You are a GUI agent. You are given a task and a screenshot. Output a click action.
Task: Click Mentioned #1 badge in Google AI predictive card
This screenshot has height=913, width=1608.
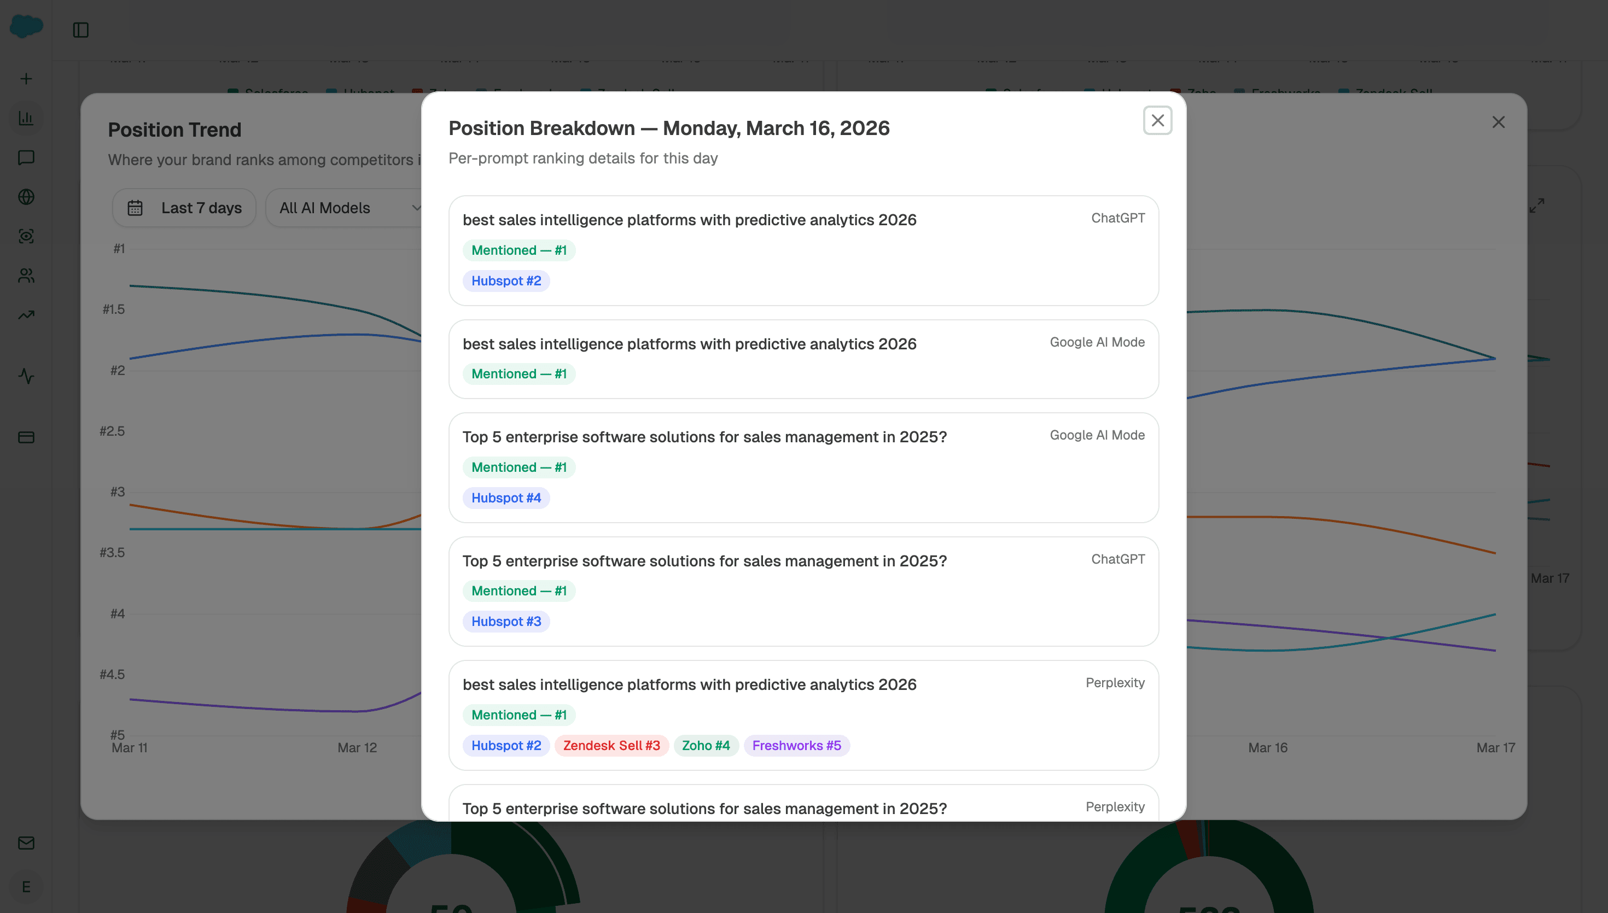click(x=519, y=374)
